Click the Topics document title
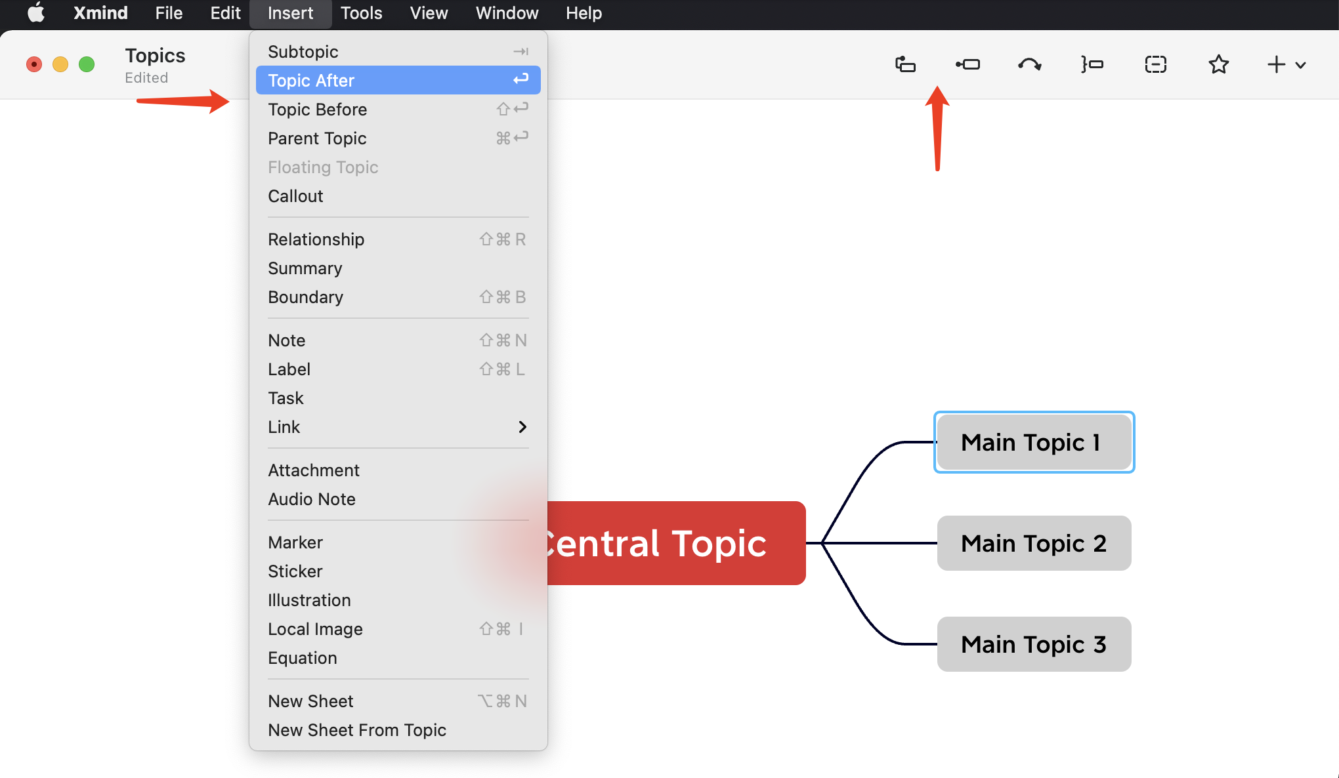 pos(155,55)
